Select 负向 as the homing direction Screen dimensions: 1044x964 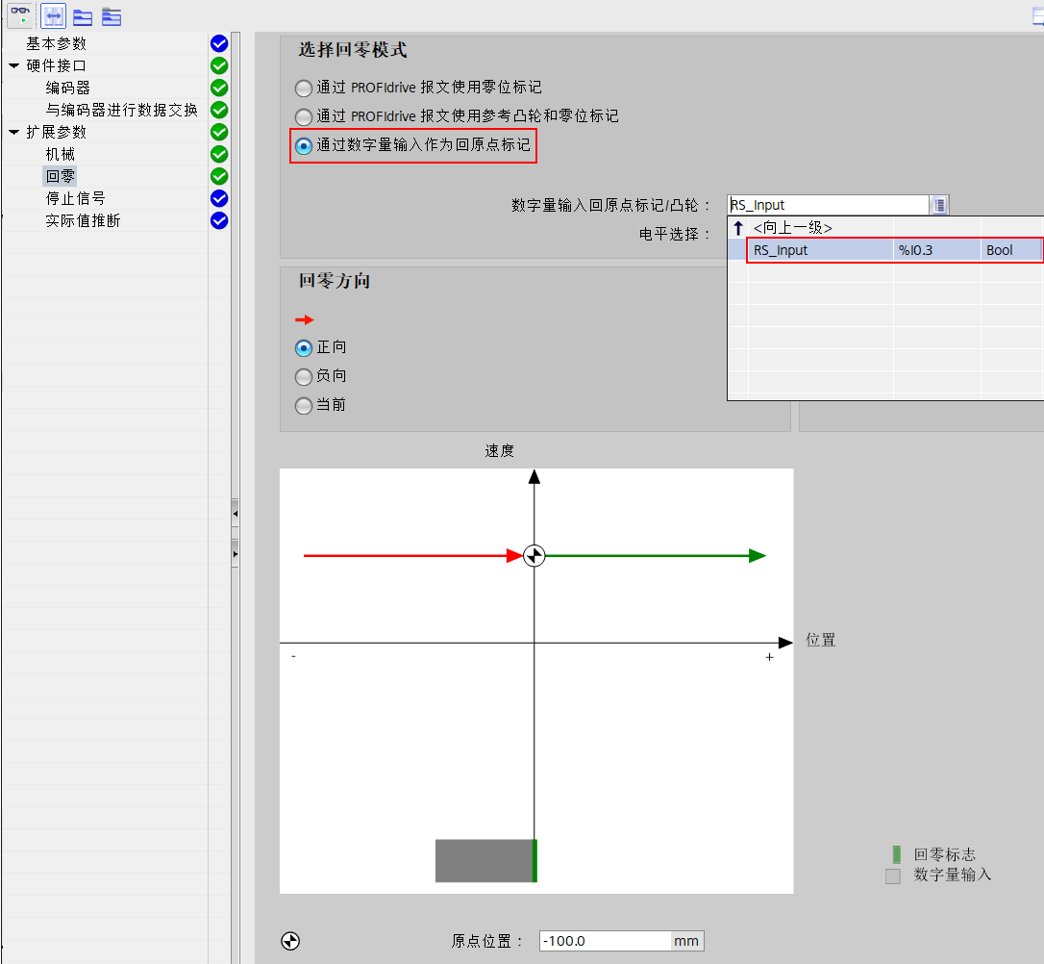pos(304,376)
